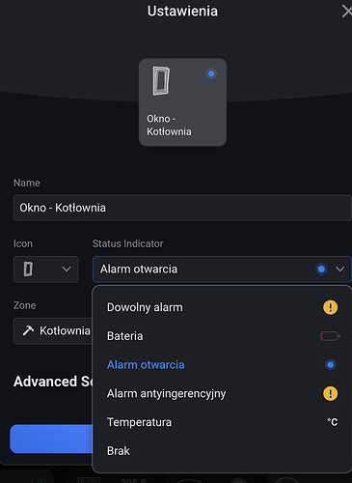Open the Kotłownia zone dropdown
The image size is (352, 483).
(x=53, y=331)
